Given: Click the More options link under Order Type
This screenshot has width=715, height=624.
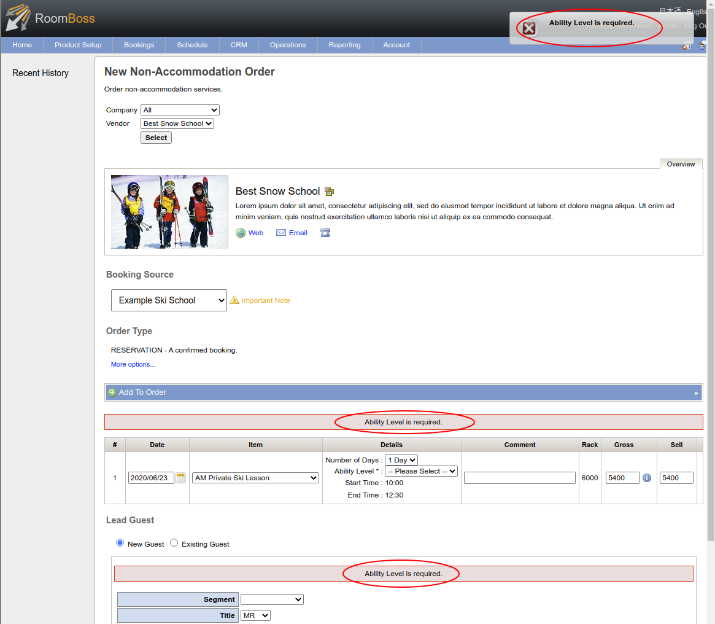Looking at the screenshot, I should point(133,364).
